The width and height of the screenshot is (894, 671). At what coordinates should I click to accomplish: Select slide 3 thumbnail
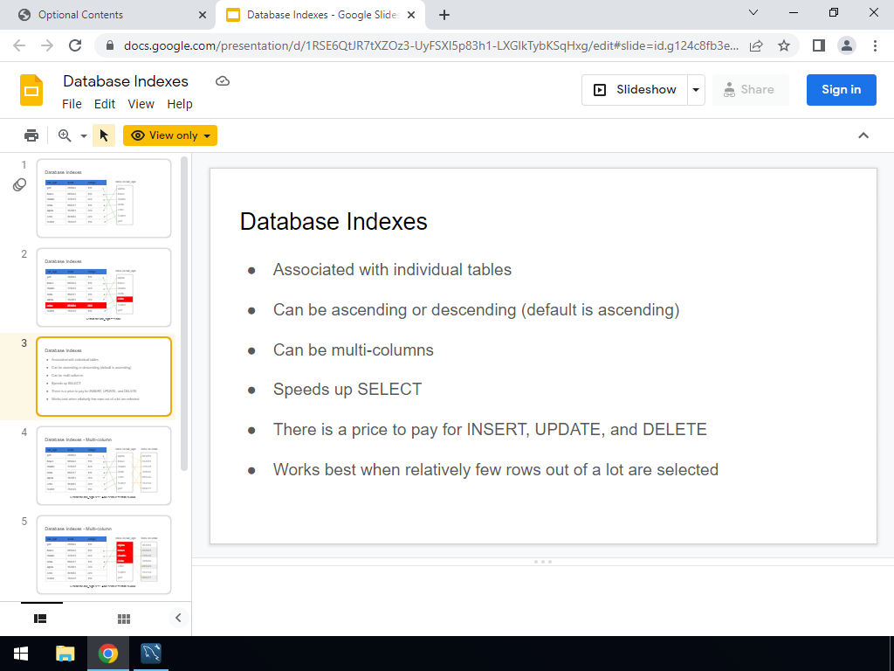tap(104, 377)
